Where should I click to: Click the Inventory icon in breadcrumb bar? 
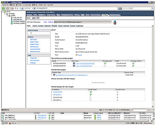pyautogui.click(x=22, y=8)
